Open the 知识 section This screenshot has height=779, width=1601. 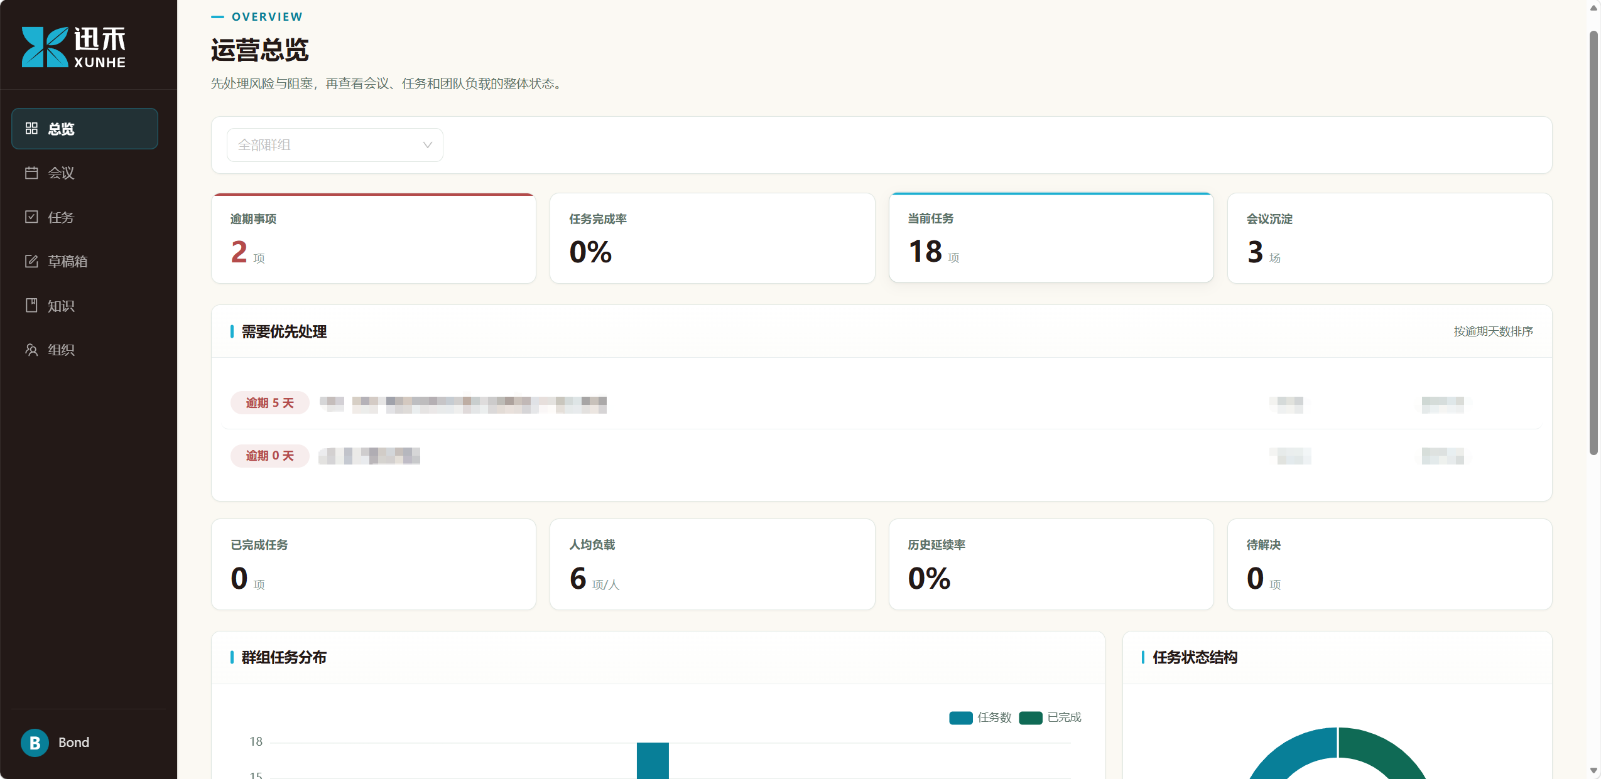click(x=85, y=305)
